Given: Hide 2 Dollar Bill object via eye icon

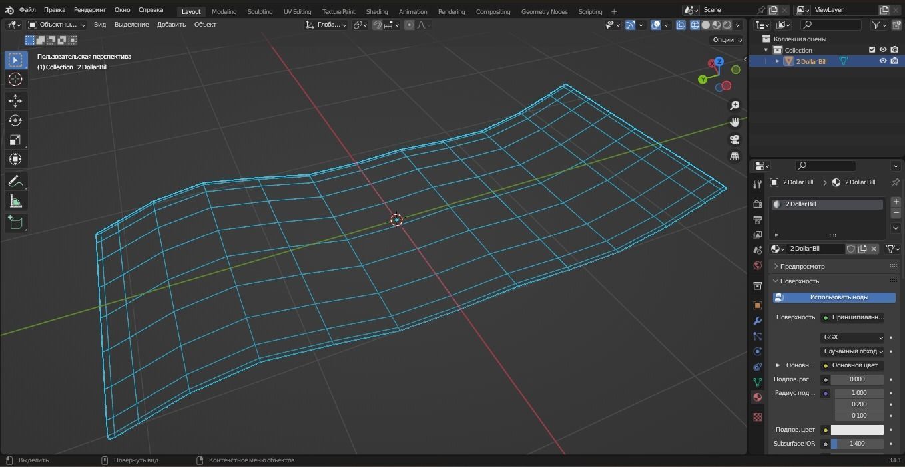Looking at the screenshot, I should click(883, 61).
